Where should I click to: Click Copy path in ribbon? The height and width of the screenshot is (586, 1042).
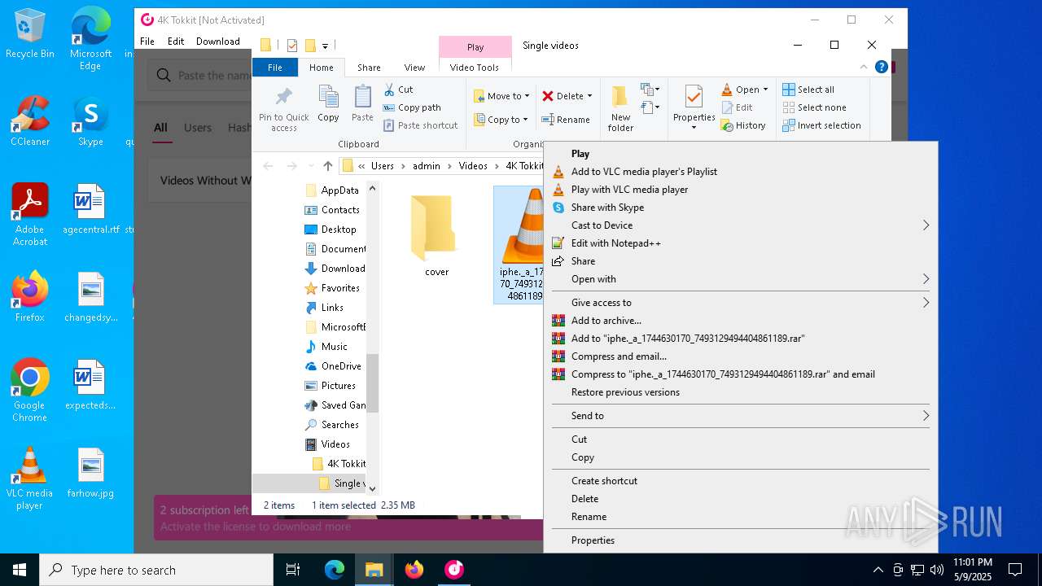pos(412,107)
